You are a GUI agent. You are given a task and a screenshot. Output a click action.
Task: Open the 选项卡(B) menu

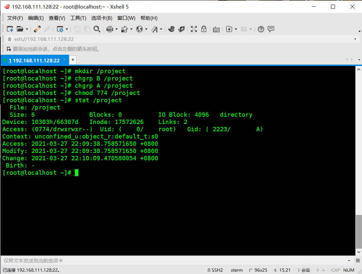102,18
